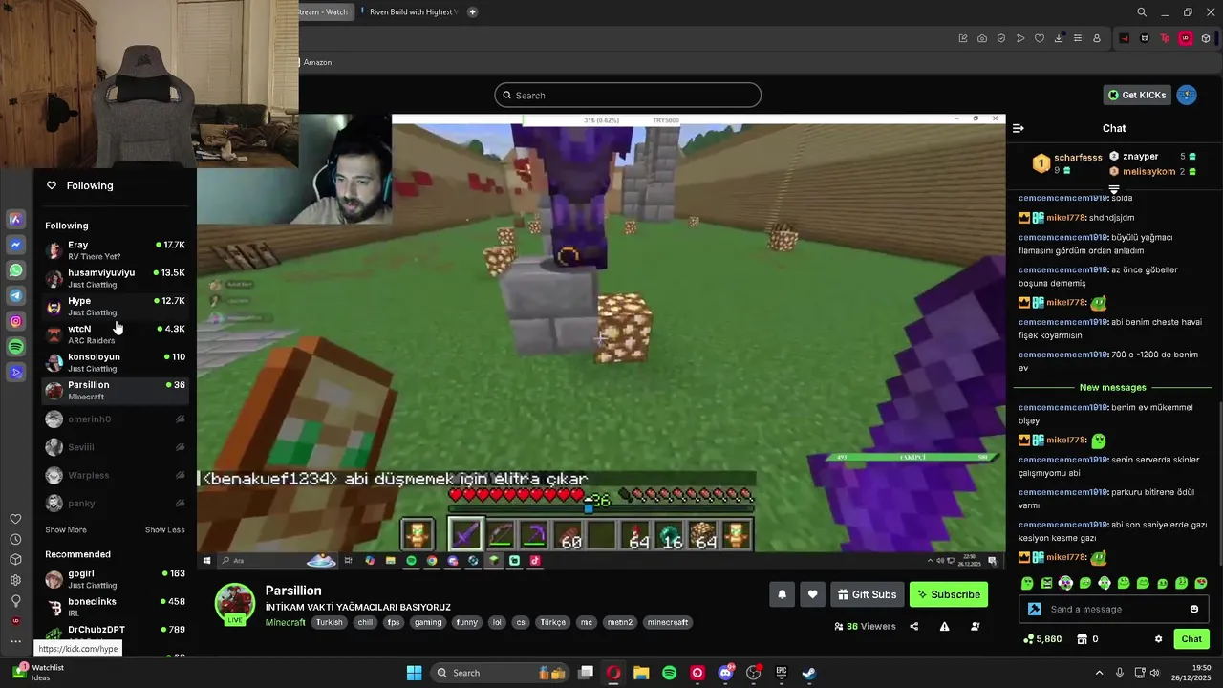This screenshot has width=1223, height=688.
Task: Open the emoji picker in message box
Action: coord(1194,609)
